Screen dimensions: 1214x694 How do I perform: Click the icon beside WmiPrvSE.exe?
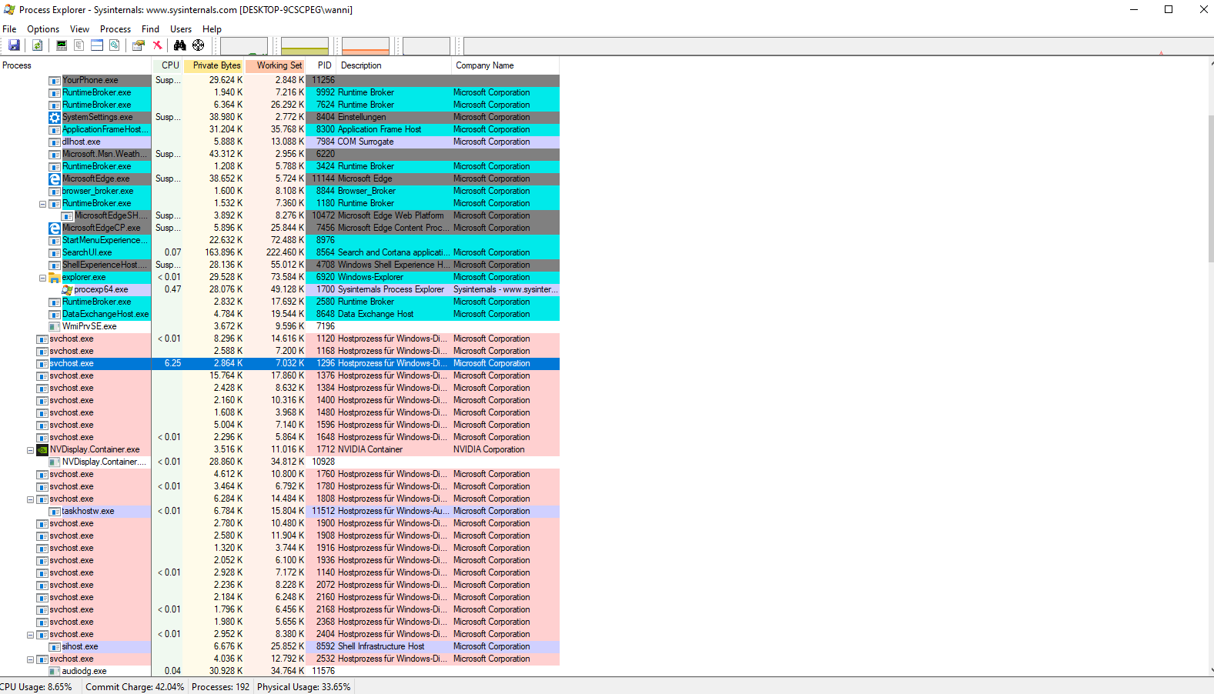55,326
